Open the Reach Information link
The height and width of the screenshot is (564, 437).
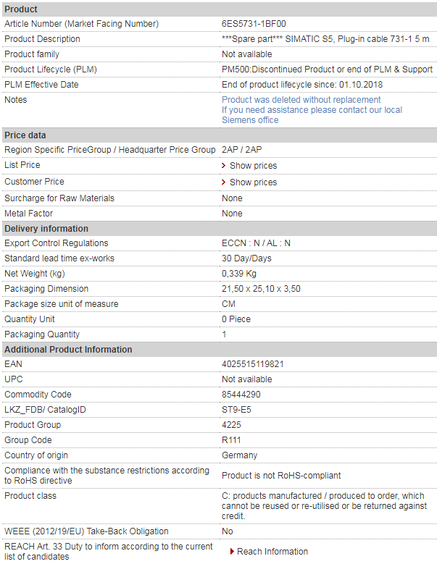click(272, 552)
